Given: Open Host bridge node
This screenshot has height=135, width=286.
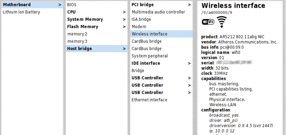Looking at the screenshot, I should pyautogui.click(x=79, y=49).
